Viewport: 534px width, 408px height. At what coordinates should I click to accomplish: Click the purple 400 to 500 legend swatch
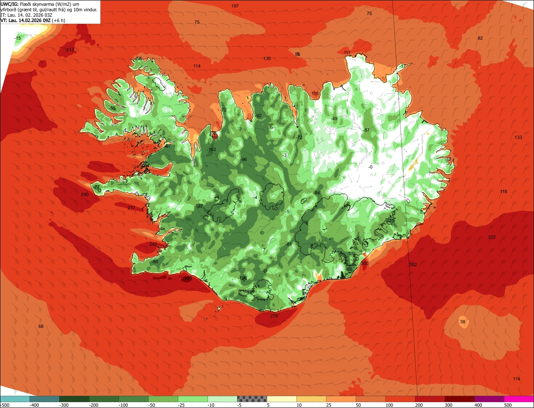pos(489,399)
